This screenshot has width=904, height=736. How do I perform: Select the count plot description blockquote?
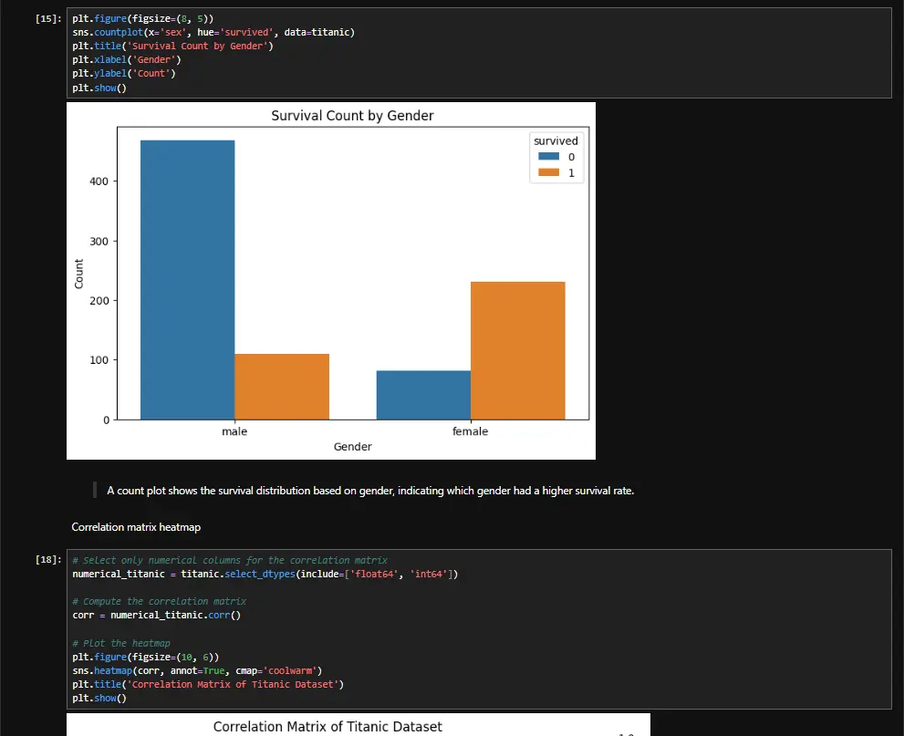(369, 491)
